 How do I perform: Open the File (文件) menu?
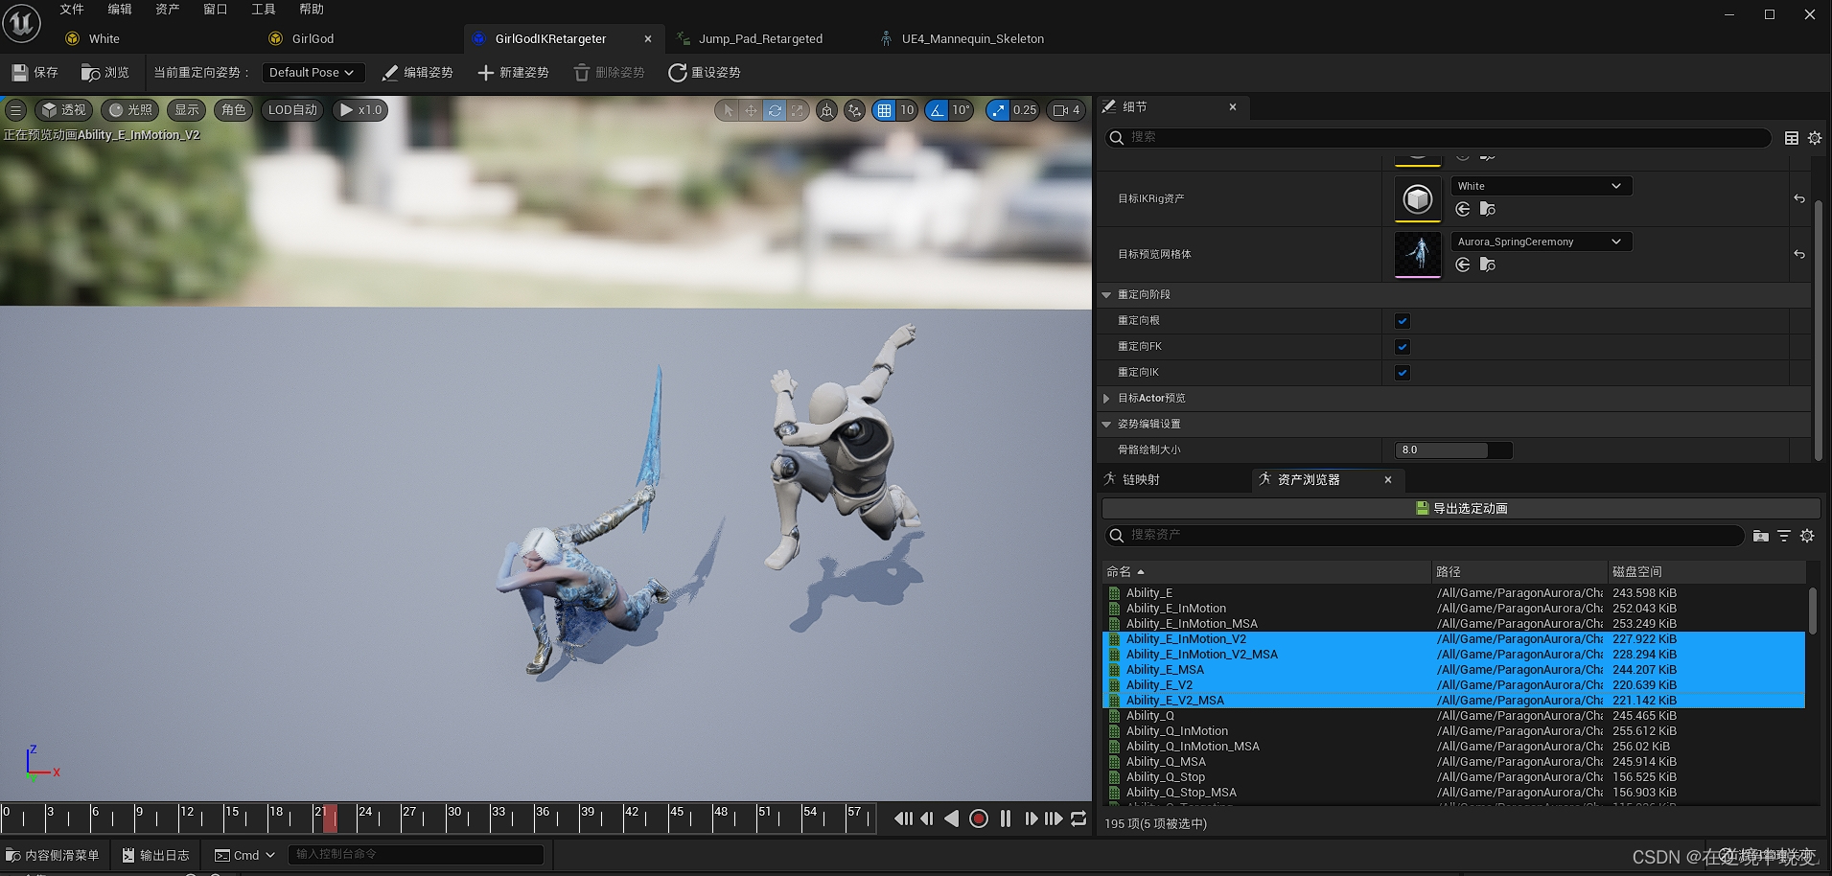coord(72,10)
